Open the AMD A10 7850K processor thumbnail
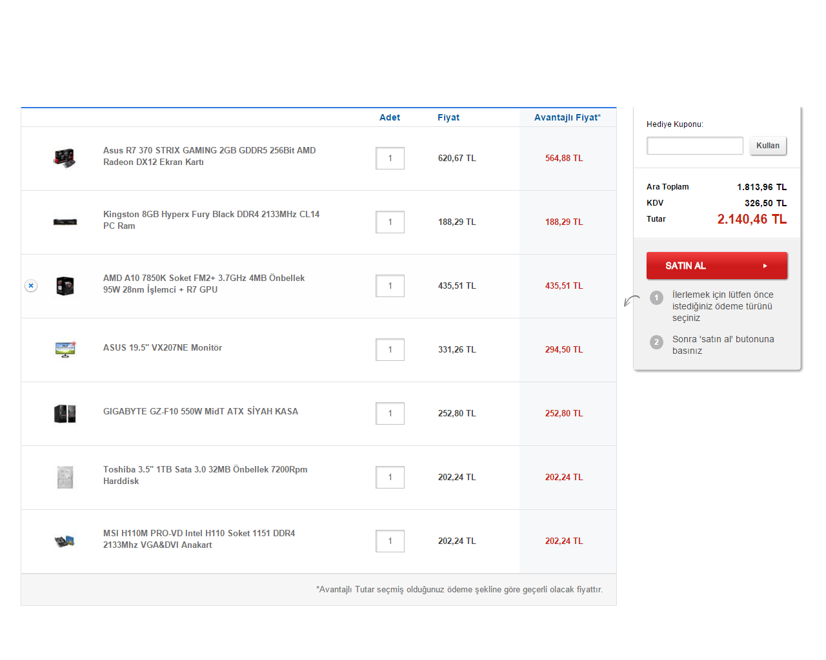 coord(65,286)
